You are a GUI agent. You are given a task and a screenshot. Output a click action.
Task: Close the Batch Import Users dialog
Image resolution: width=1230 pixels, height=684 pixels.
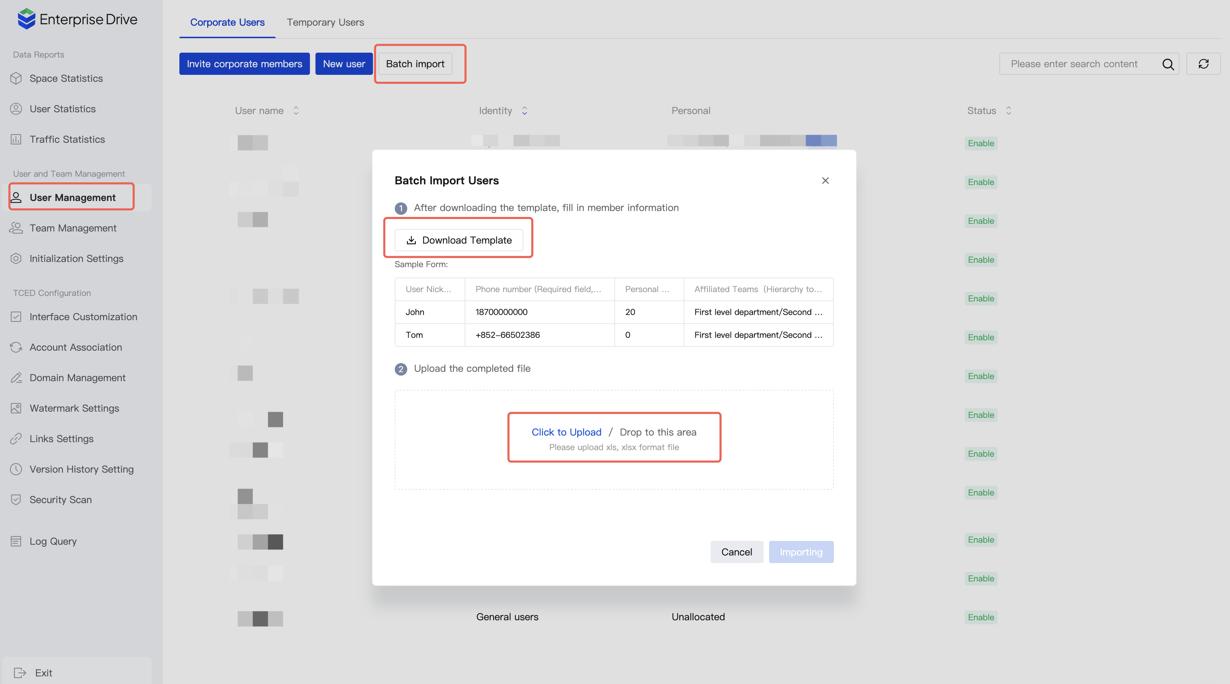[825, 181]
